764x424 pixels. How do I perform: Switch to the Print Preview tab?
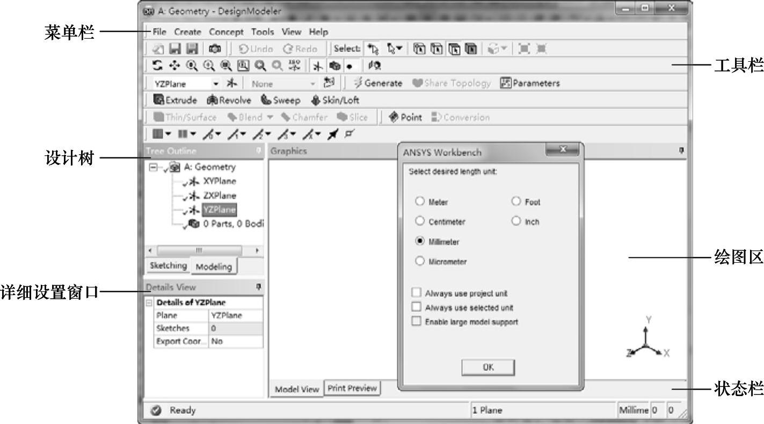coord(352,389)
